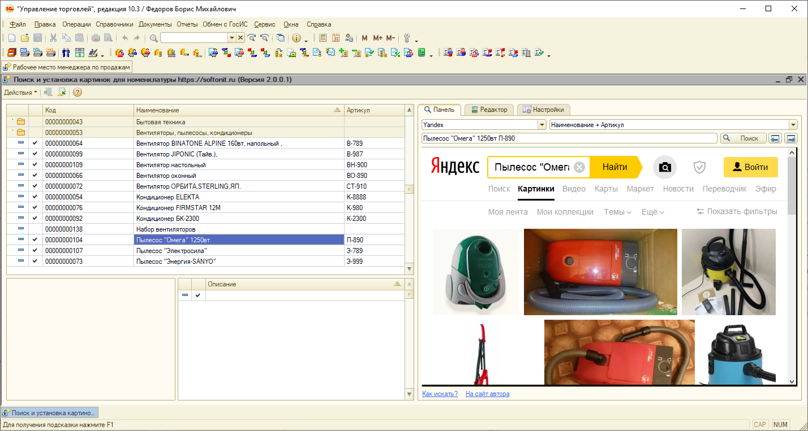
Task: Expand the Yandex Ещё dropdown
Action: tap(653, 212)
